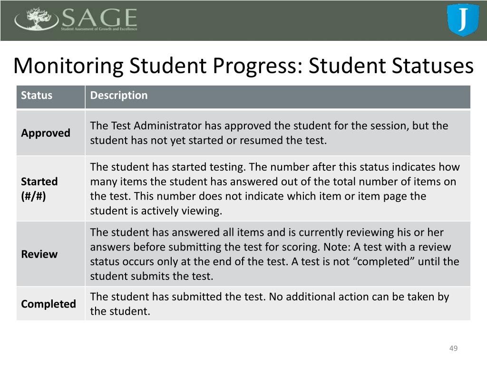Click the Status column header

pos(37,95)
